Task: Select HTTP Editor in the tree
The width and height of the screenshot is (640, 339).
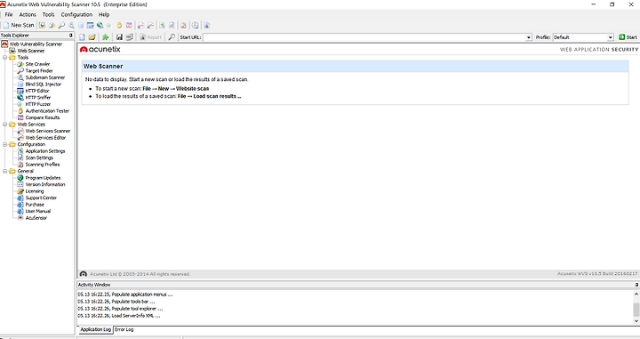Action: (37, 91)
